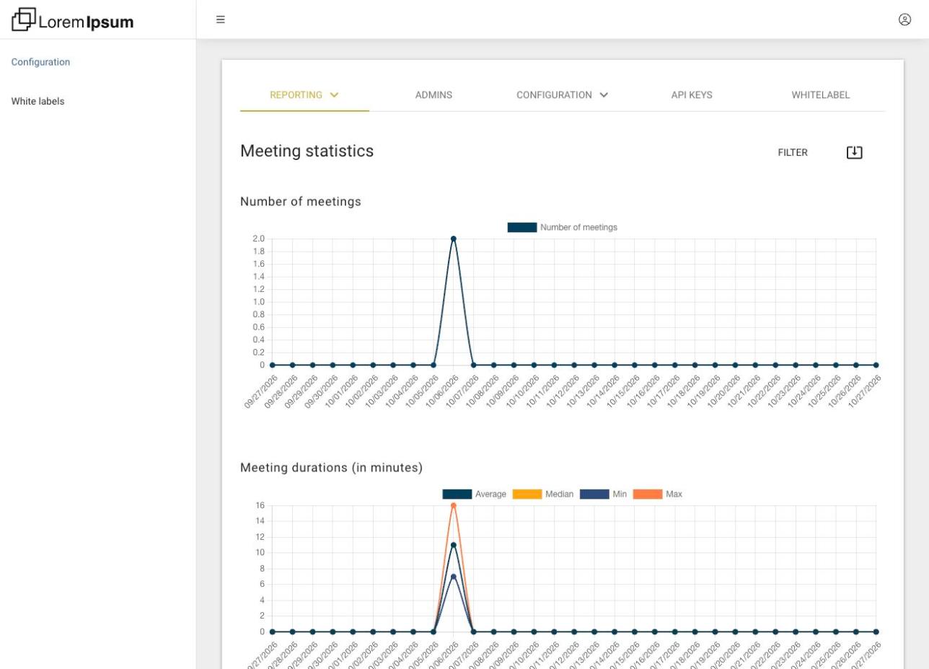Viewport: 929px width, 669px height.
Task: Click the Lorem Ipsum brand text
Action: [86, 22]
